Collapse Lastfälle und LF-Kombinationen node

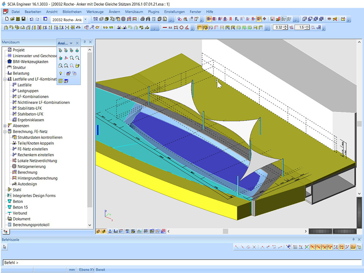[x=5, y=79]
